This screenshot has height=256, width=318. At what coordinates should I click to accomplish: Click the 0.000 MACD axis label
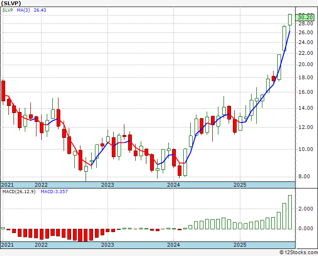pos(306,229)
